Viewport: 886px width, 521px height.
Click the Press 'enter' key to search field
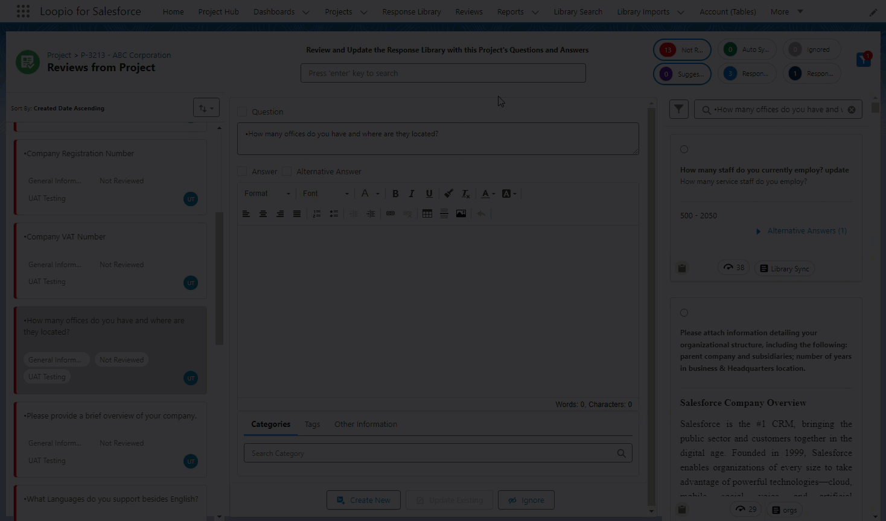[x=443, y=73]
